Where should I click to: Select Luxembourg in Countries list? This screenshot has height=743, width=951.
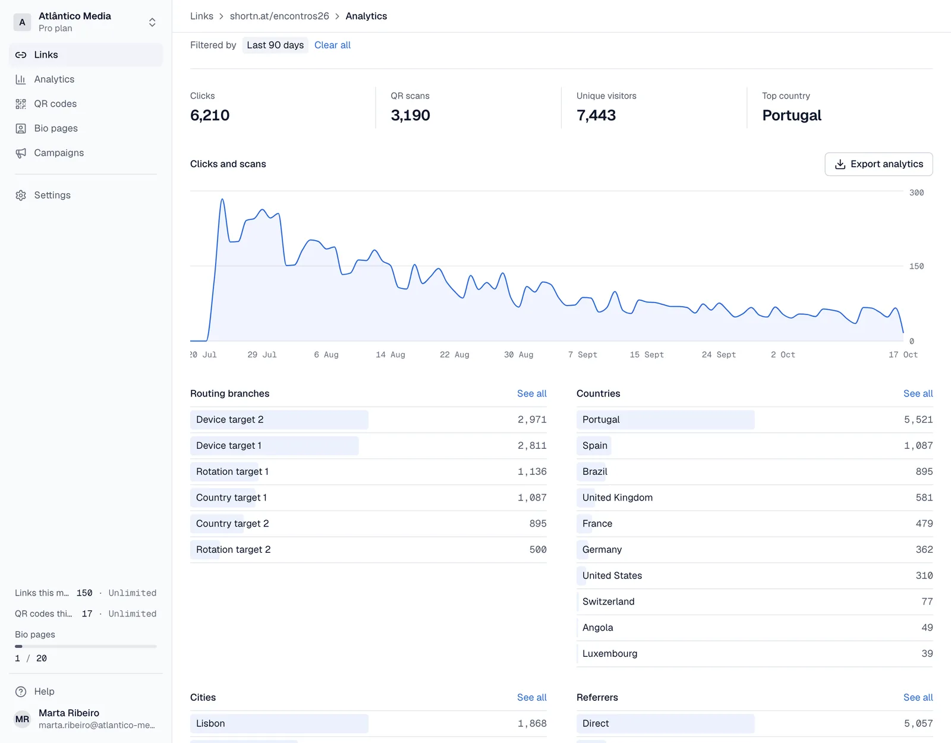click(755, 654)
